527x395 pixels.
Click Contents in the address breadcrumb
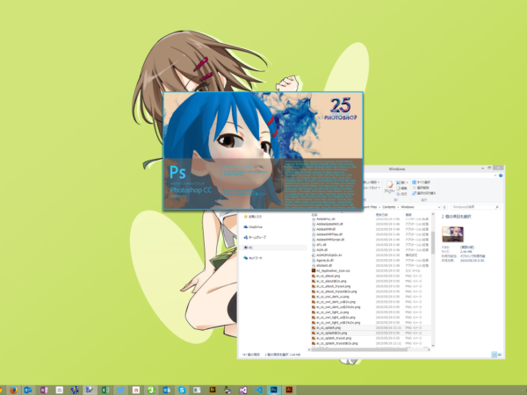[389, 207]
